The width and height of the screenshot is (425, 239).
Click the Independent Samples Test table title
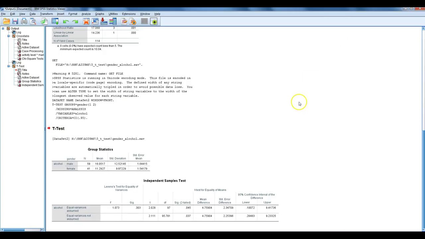164,181
